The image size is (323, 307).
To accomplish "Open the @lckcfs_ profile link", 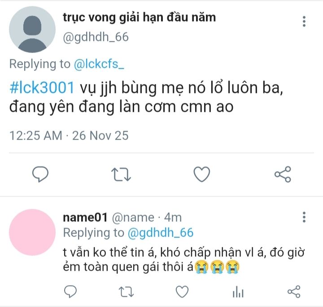I will pyautogui.click(x=99, y=64).
